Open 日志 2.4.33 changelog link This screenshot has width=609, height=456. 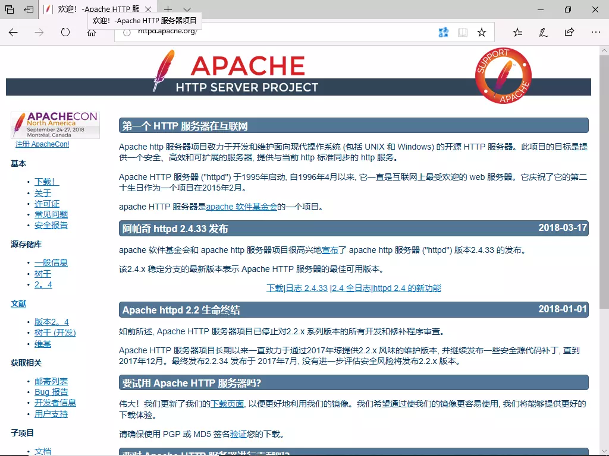(306, 288)
